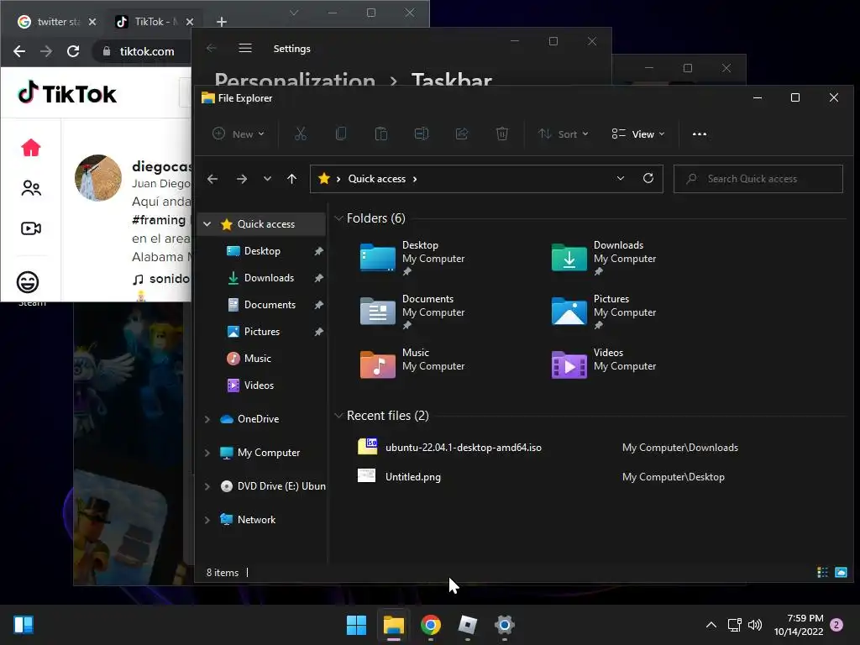
Task: Switch to the twitter Chrome tab
Action: click(57, 21)
